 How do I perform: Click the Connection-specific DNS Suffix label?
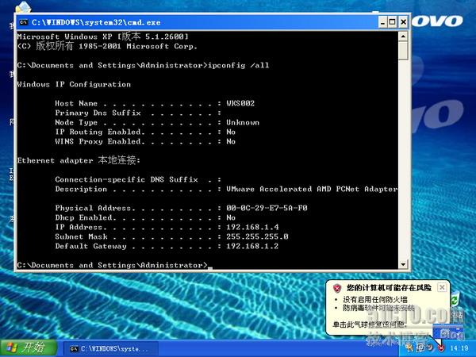pyautogui.click(x=127, y=179)
